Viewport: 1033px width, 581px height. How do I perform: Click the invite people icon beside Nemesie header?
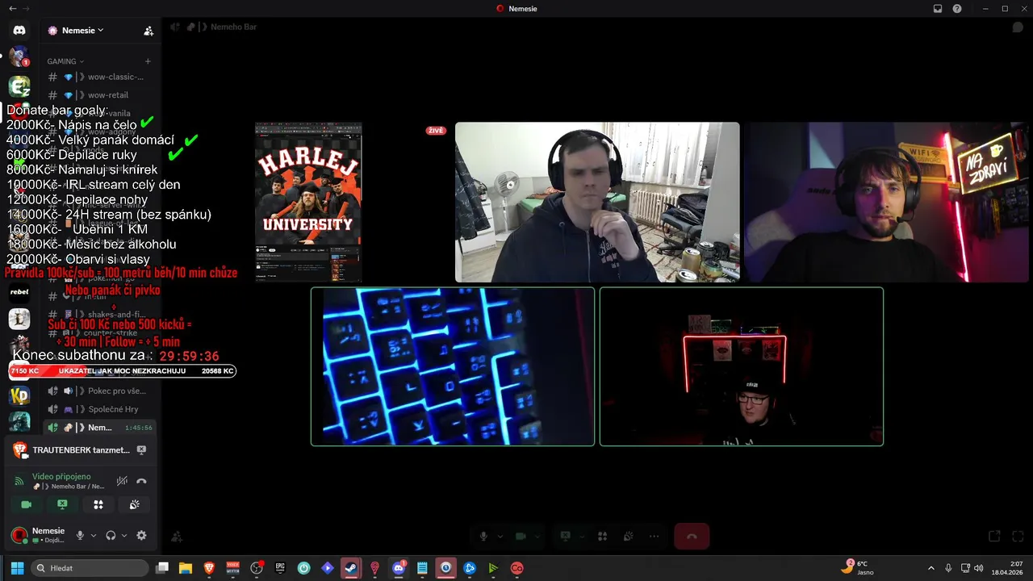(x=148, y=31)
